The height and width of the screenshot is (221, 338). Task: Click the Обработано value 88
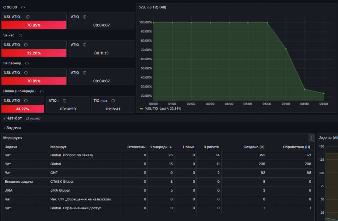coord(309,173)
